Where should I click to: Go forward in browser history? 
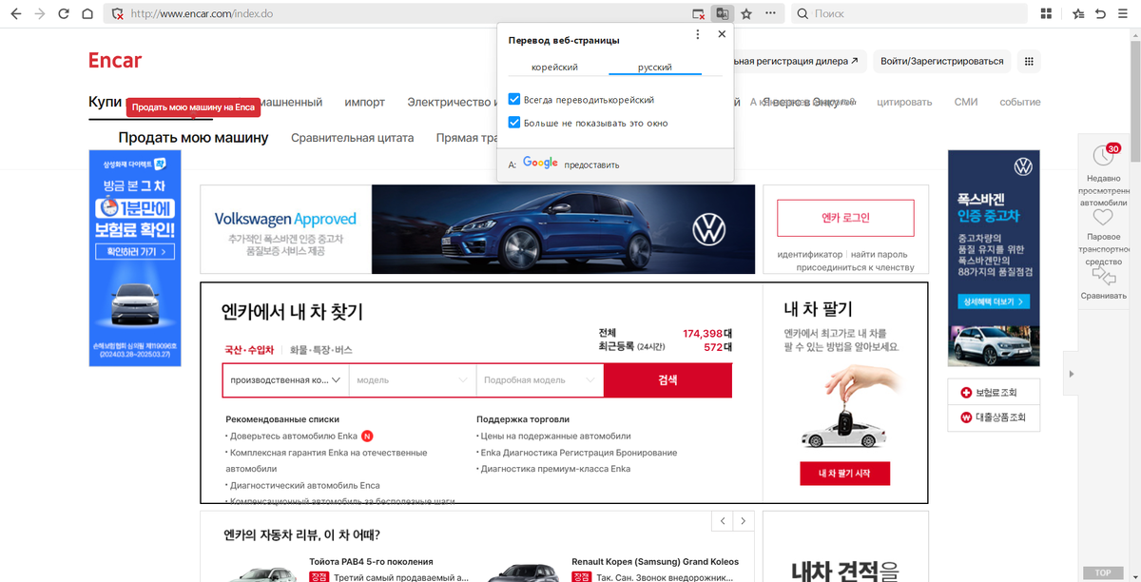click(x=39, y=14)
